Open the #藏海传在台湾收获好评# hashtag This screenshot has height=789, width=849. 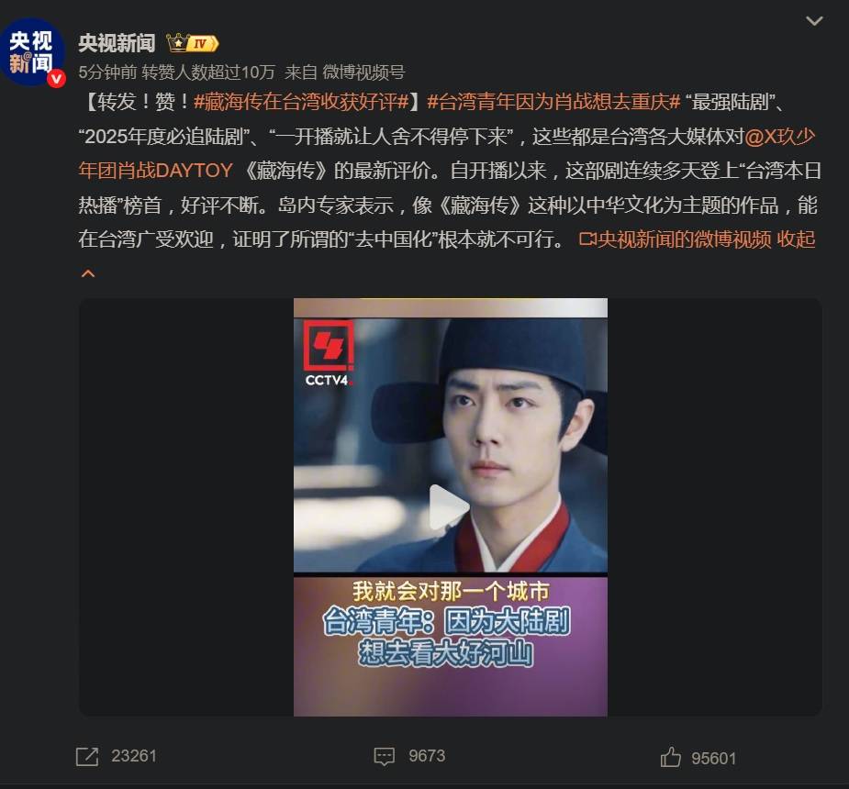302,101
